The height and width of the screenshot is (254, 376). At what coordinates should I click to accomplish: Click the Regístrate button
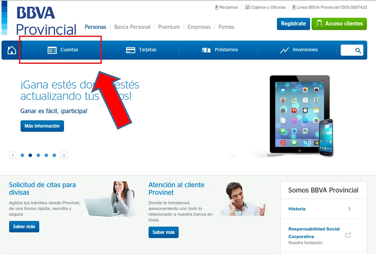[x=293, y=24]
